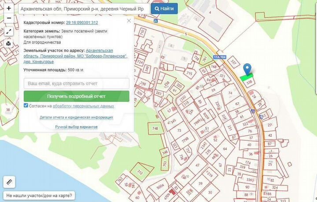Select the highlighted green parcel under the pin
317x202 pixels.
247,77
